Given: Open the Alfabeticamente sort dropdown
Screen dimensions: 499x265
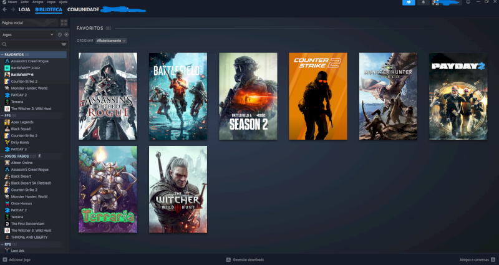Looking at the screenshot, I should (x=111, y=41).
